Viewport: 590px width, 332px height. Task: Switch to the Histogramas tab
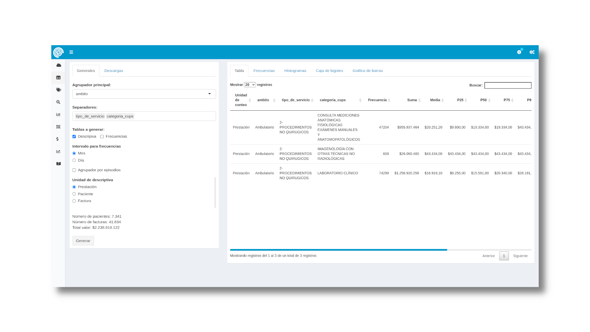(295, 71)
